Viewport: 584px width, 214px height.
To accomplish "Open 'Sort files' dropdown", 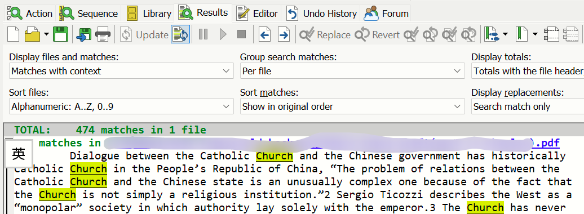I will tap(121, 106).
